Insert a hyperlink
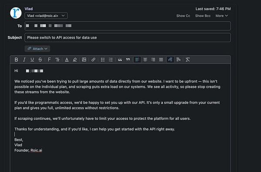 [x=94, y=60]
